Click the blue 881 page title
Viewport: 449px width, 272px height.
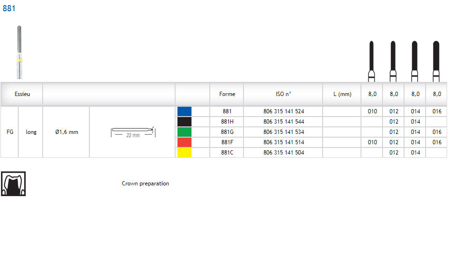coord(9,8)
